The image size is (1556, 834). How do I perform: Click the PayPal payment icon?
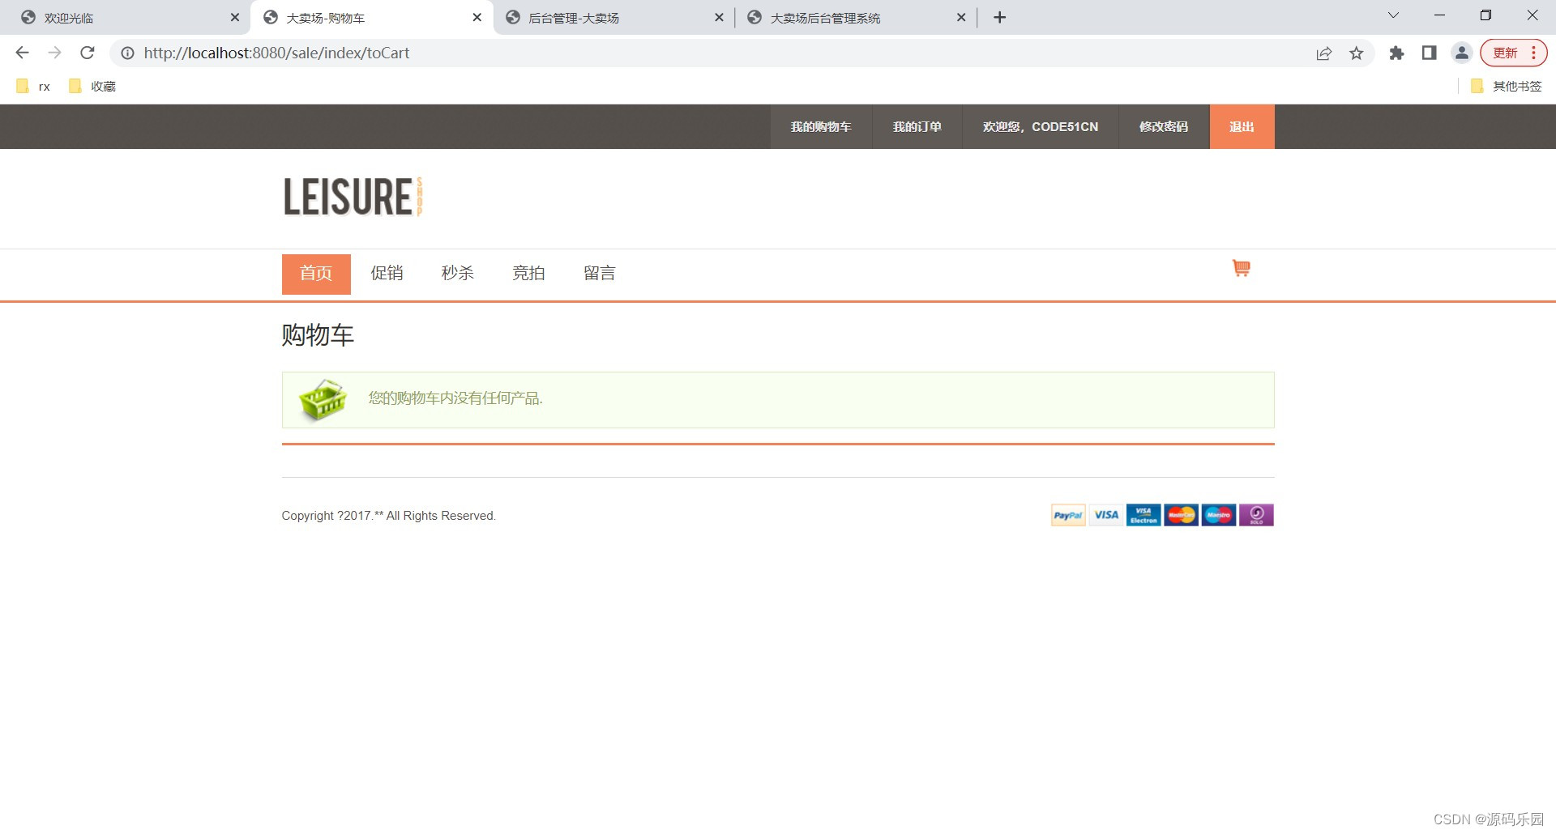pyautogui.click(x=1067, y=515)
